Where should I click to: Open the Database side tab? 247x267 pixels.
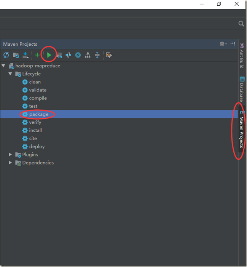point(242,89)
